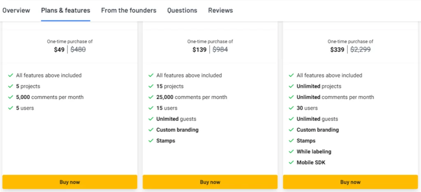
Task: Click Buy now for the $139 plan
Action: click(x=210, y=182)
